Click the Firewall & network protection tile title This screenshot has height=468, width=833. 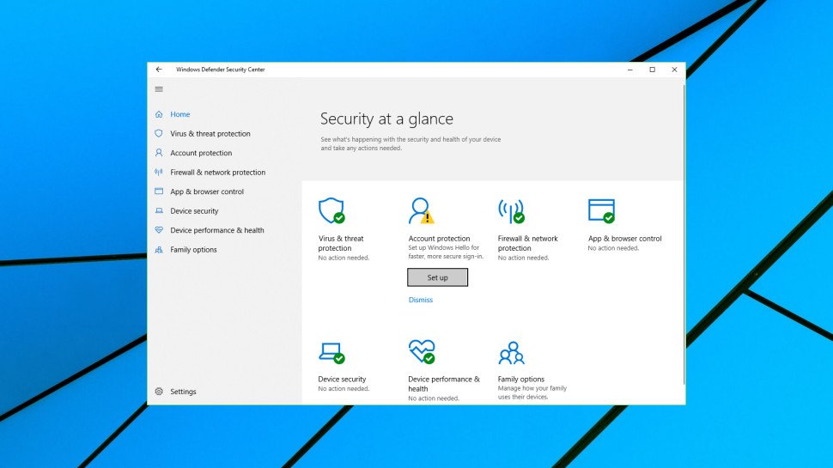[527, 243]
